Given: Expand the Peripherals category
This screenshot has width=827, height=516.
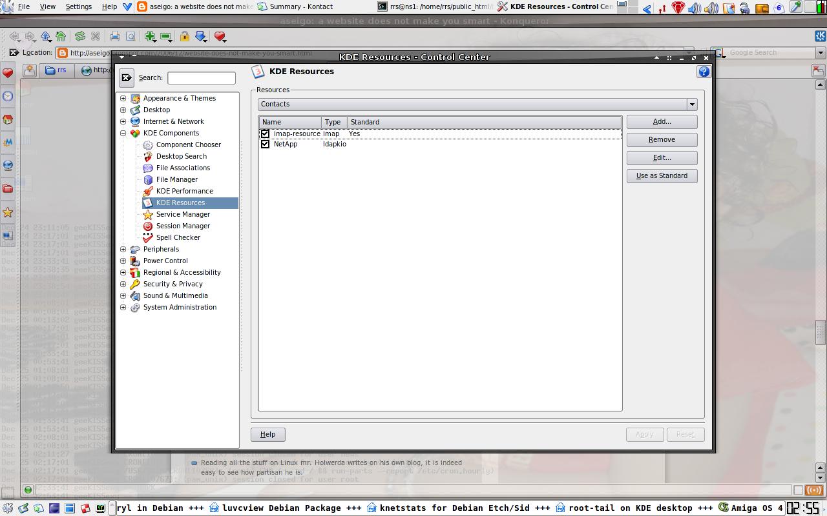Looking at the screenshot, I should 123,249.
